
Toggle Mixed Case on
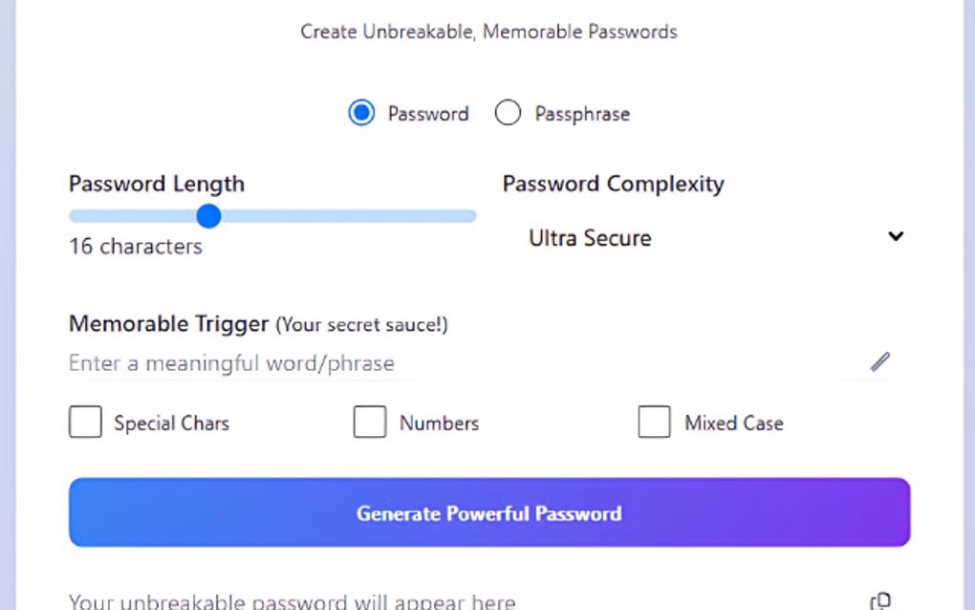(x=655, y=422)
